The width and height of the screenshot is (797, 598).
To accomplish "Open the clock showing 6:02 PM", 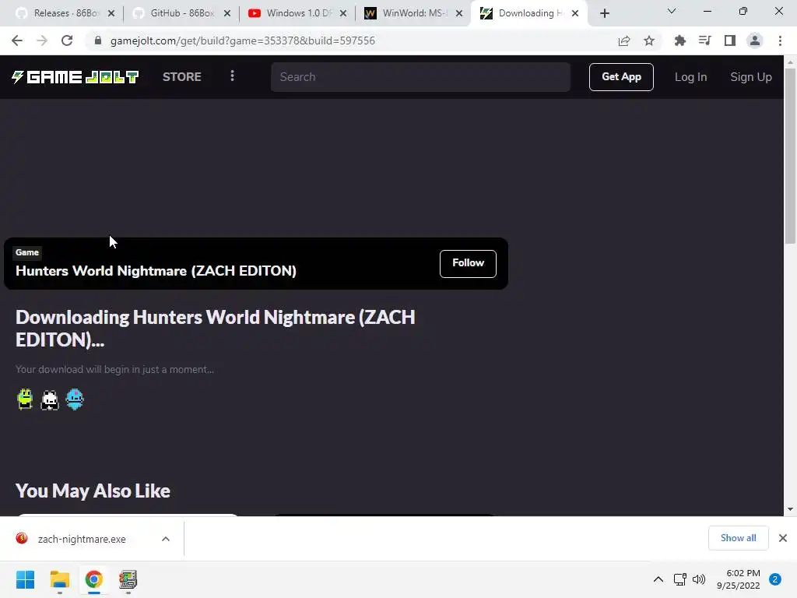I will 738,579.
